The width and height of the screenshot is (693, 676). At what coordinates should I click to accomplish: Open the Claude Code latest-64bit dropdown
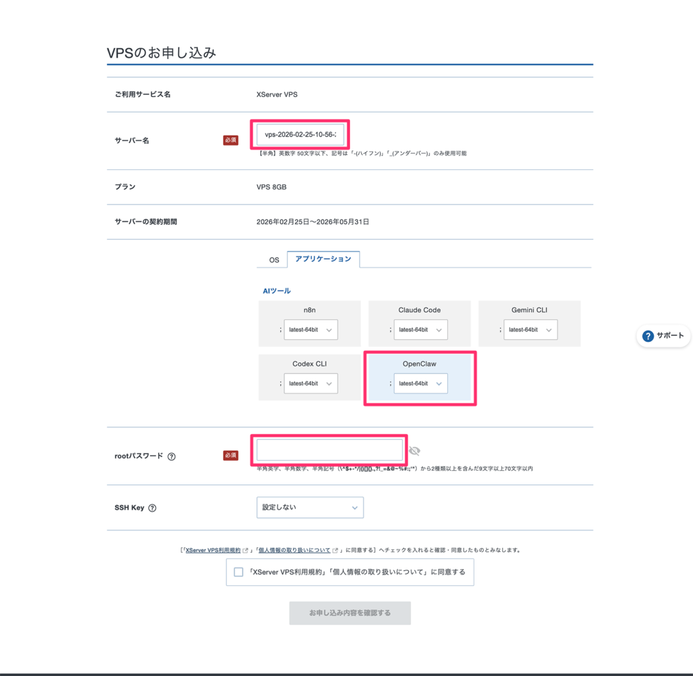coord(420,329)
